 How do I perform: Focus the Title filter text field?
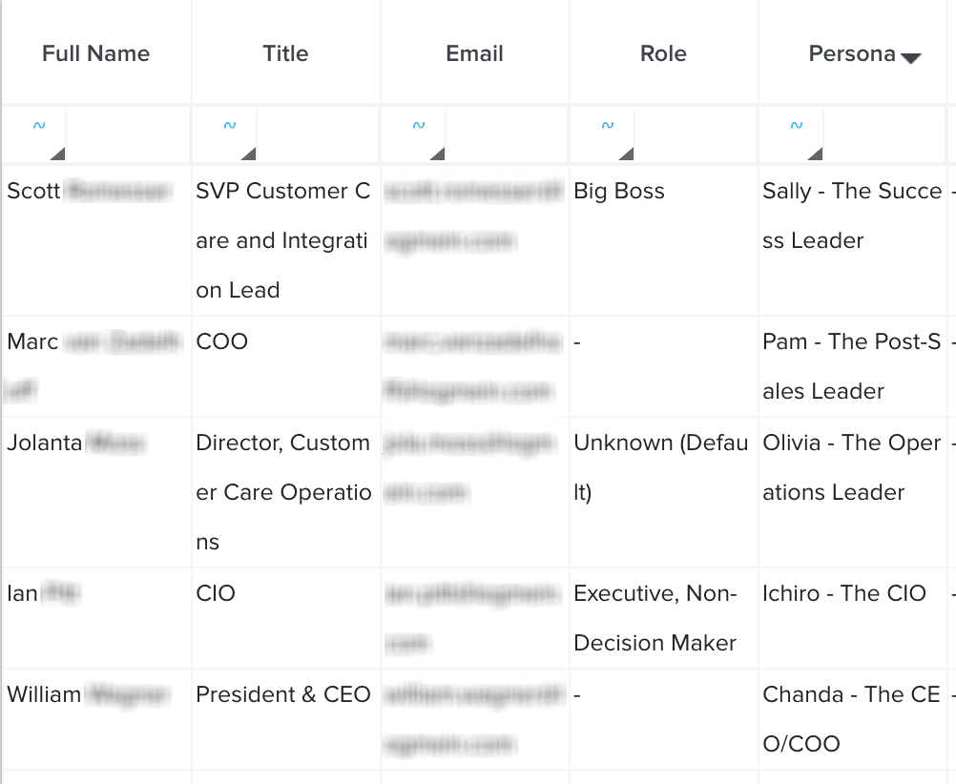pyautogui.click(x=317, y=135)
